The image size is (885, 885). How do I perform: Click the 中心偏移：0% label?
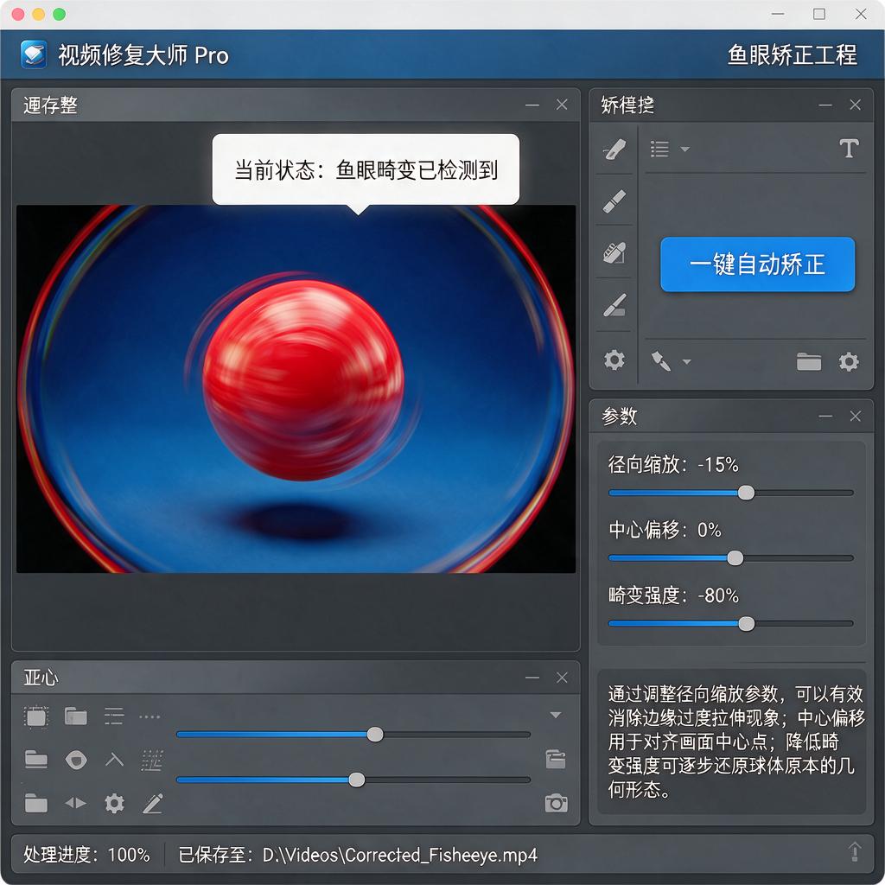[x=665, y=530]
